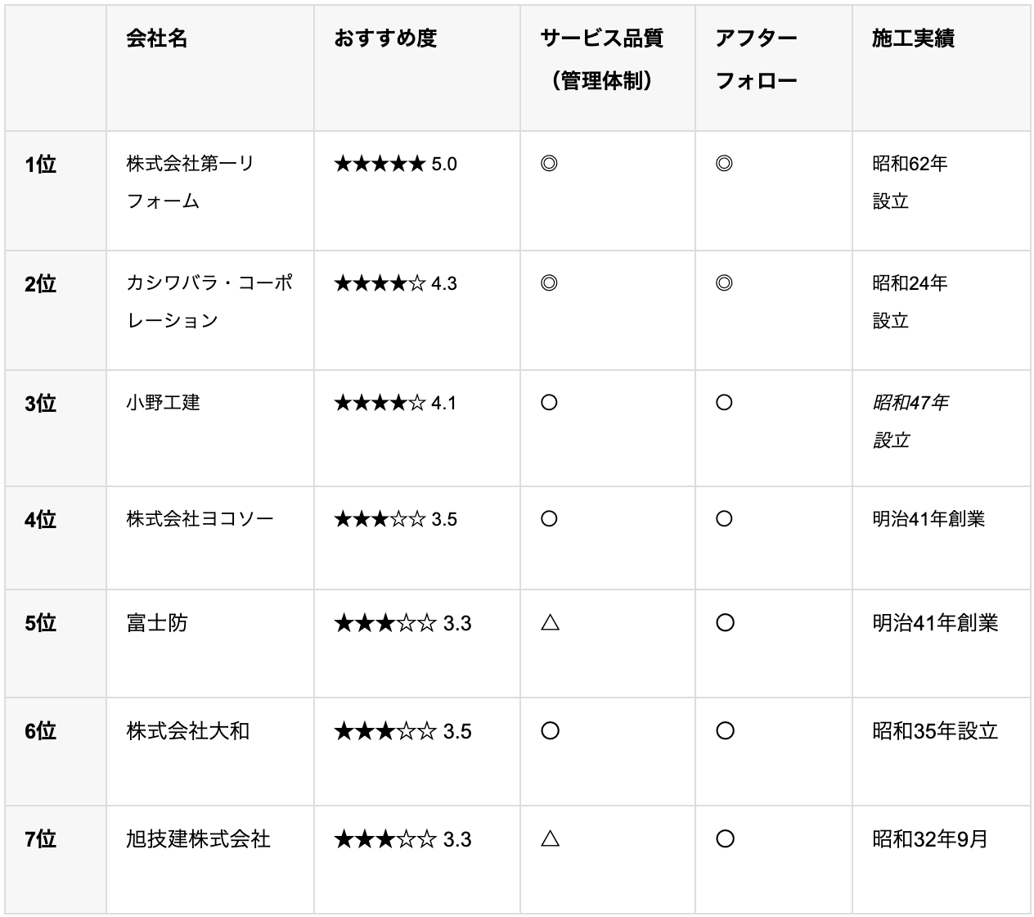The image size is (1034, 917).
Task: Click the 4.1 star rating for 小野工建
Action: (x=395, y=403)
